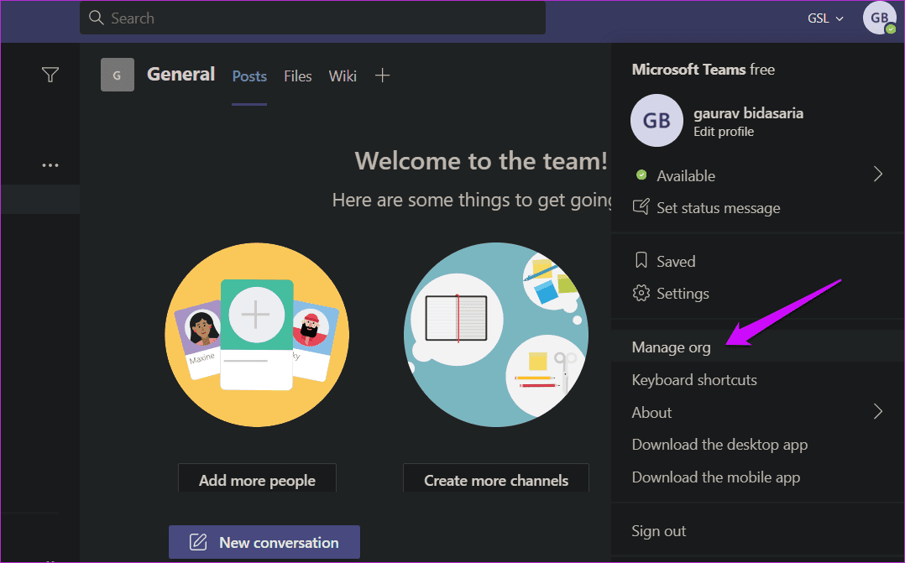Click the General channel title
This screenshot has width=905, height=563.
pyautogui.click(x=180, y=74)
